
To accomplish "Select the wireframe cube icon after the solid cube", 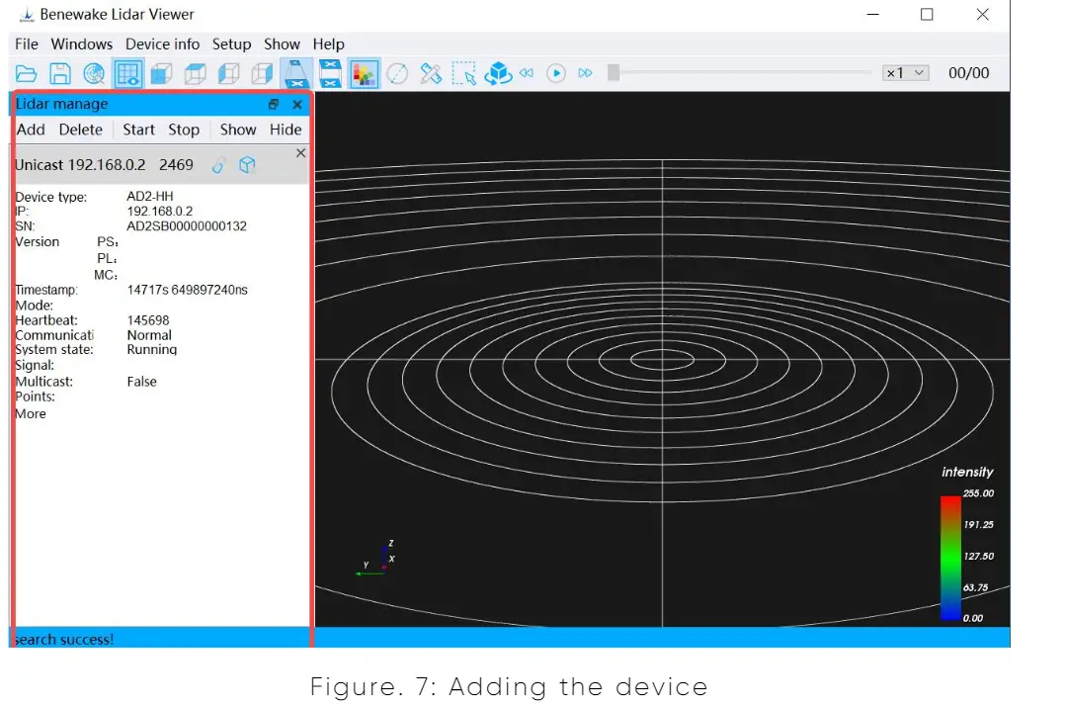I will pos(195,73).
